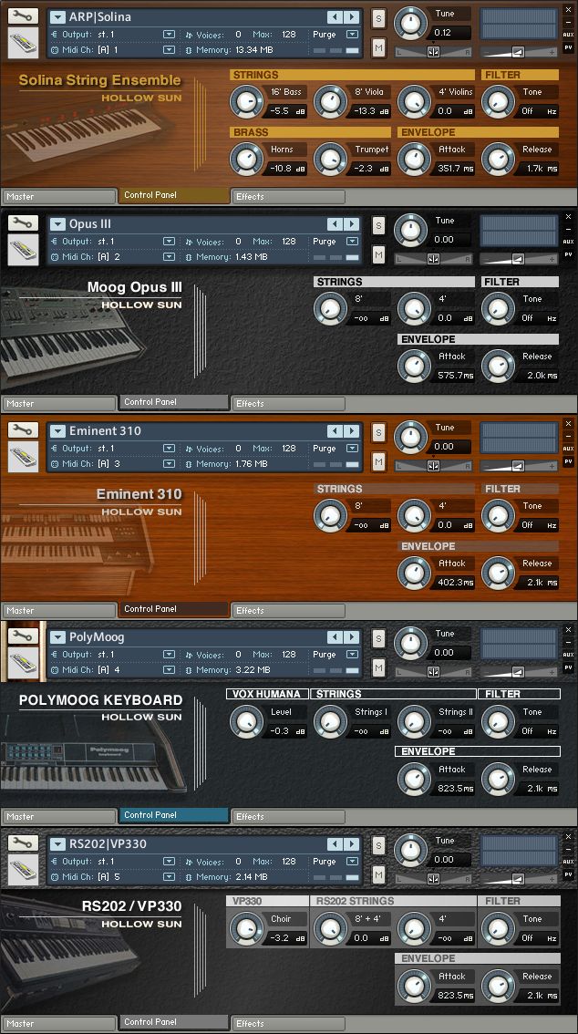
Task: Switch to PolyMoog Master tab
Action: [x=58, y=816]
